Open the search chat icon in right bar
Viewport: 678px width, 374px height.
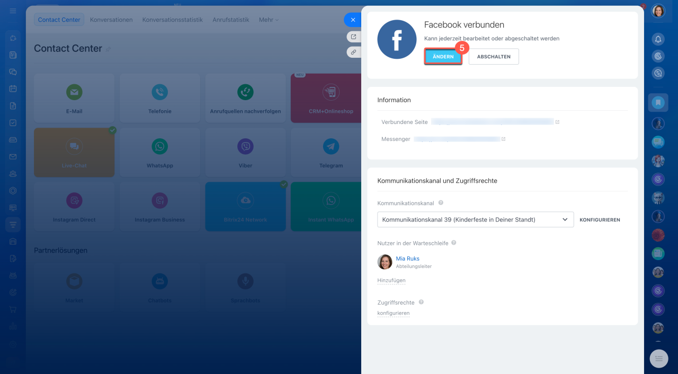tap(658, 73)
